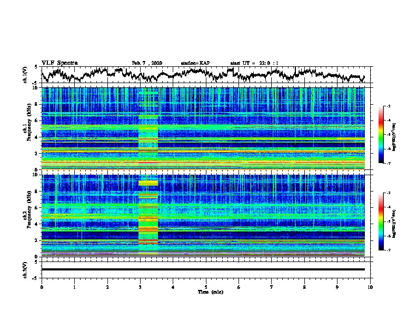The width and height of the screenshot is (417, 322).
Task: Select the ch.2 "Frequency (kHz)" axis label
Action: pyautogui.click(x=29, y=209)
